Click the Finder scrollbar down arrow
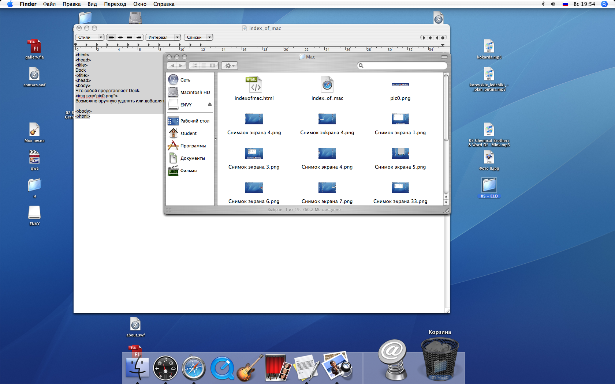This screenshot has width=615, height=384. pos(446,202)
